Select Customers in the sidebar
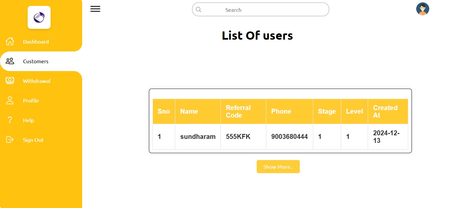Screen dimensions: 449x208 [x=35, y=61]
